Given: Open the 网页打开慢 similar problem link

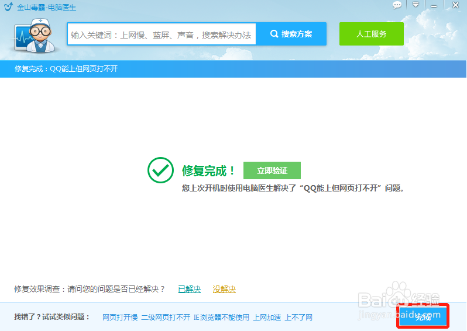Looking at the screenshot, I should tap(120, 318).
